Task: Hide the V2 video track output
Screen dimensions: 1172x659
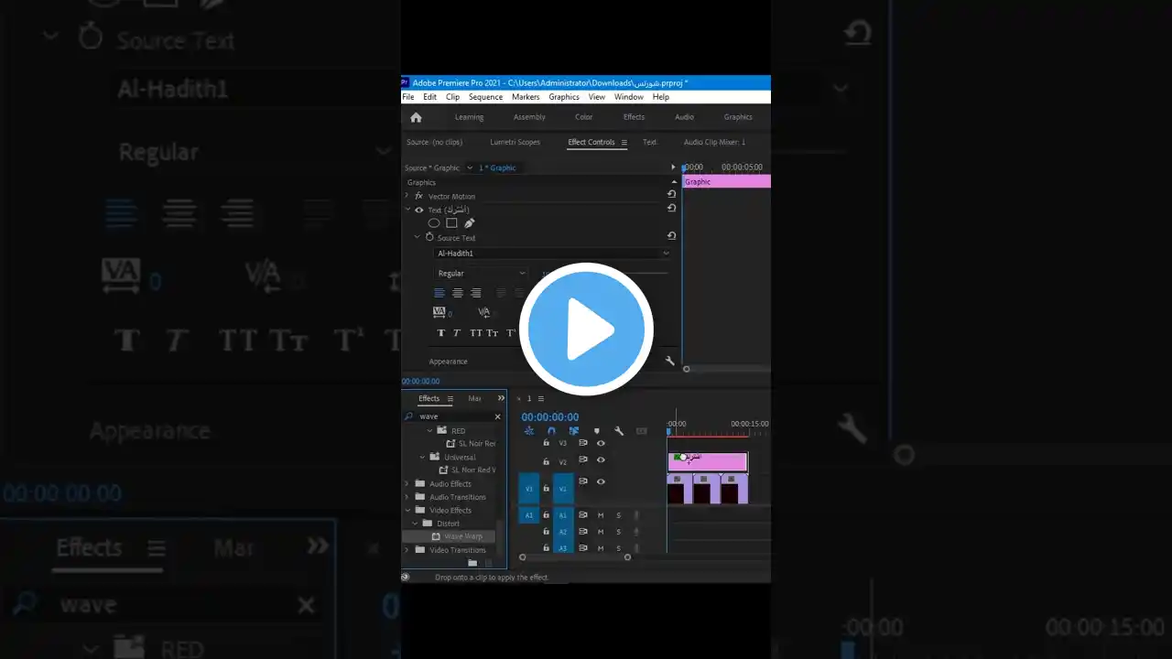Action: click(601, 460)
